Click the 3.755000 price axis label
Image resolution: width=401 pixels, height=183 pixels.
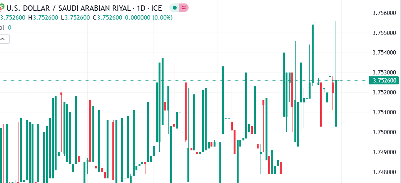[x=384, y=33]
